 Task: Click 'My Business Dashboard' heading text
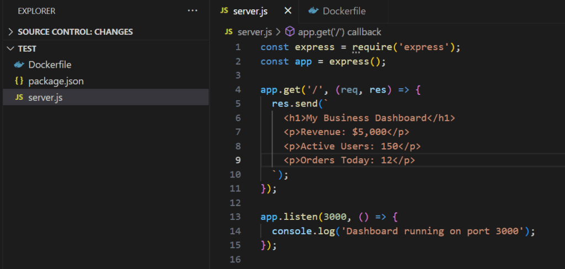(x=366, y=118)
